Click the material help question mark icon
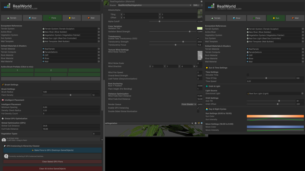The height and width of the screenshot is (171, 305). [202, 2]
